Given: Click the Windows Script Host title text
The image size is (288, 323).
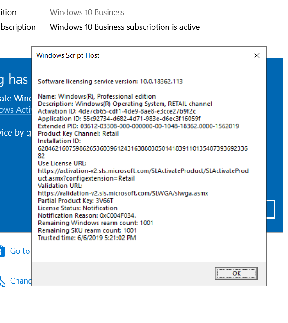Looking at the screenshot, I should coord(68,55).
